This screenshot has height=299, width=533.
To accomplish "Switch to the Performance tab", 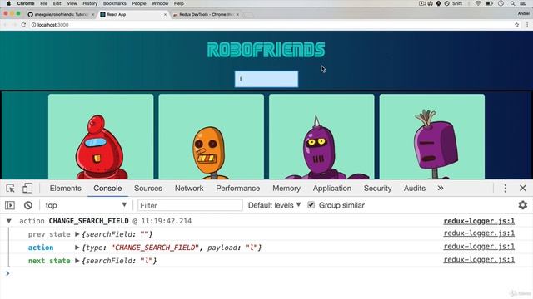I will coord(237,189).
